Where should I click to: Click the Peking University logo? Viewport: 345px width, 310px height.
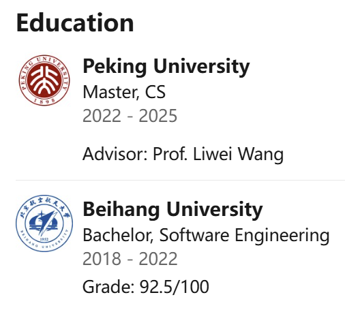pyautogui.click(x=44, y=80)
